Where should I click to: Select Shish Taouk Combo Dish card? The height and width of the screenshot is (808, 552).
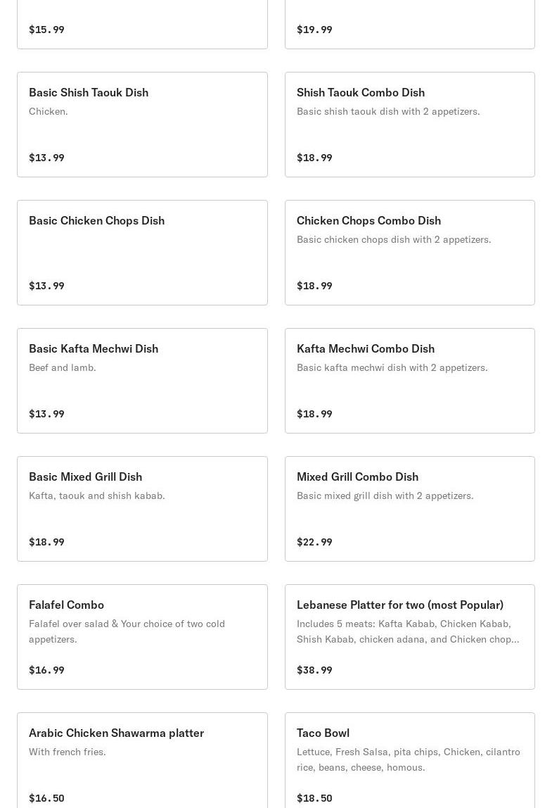[409, 125]
